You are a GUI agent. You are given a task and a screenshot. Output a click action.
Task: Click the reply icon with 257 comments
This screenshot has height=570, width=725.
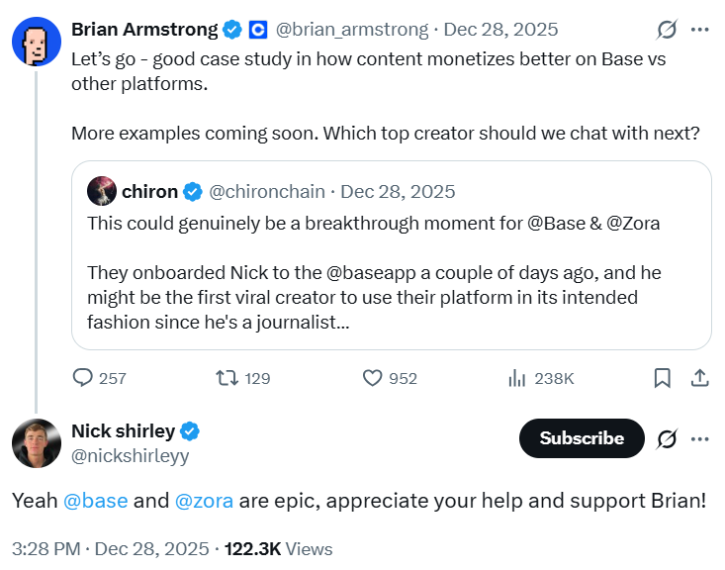coord(83,377)
